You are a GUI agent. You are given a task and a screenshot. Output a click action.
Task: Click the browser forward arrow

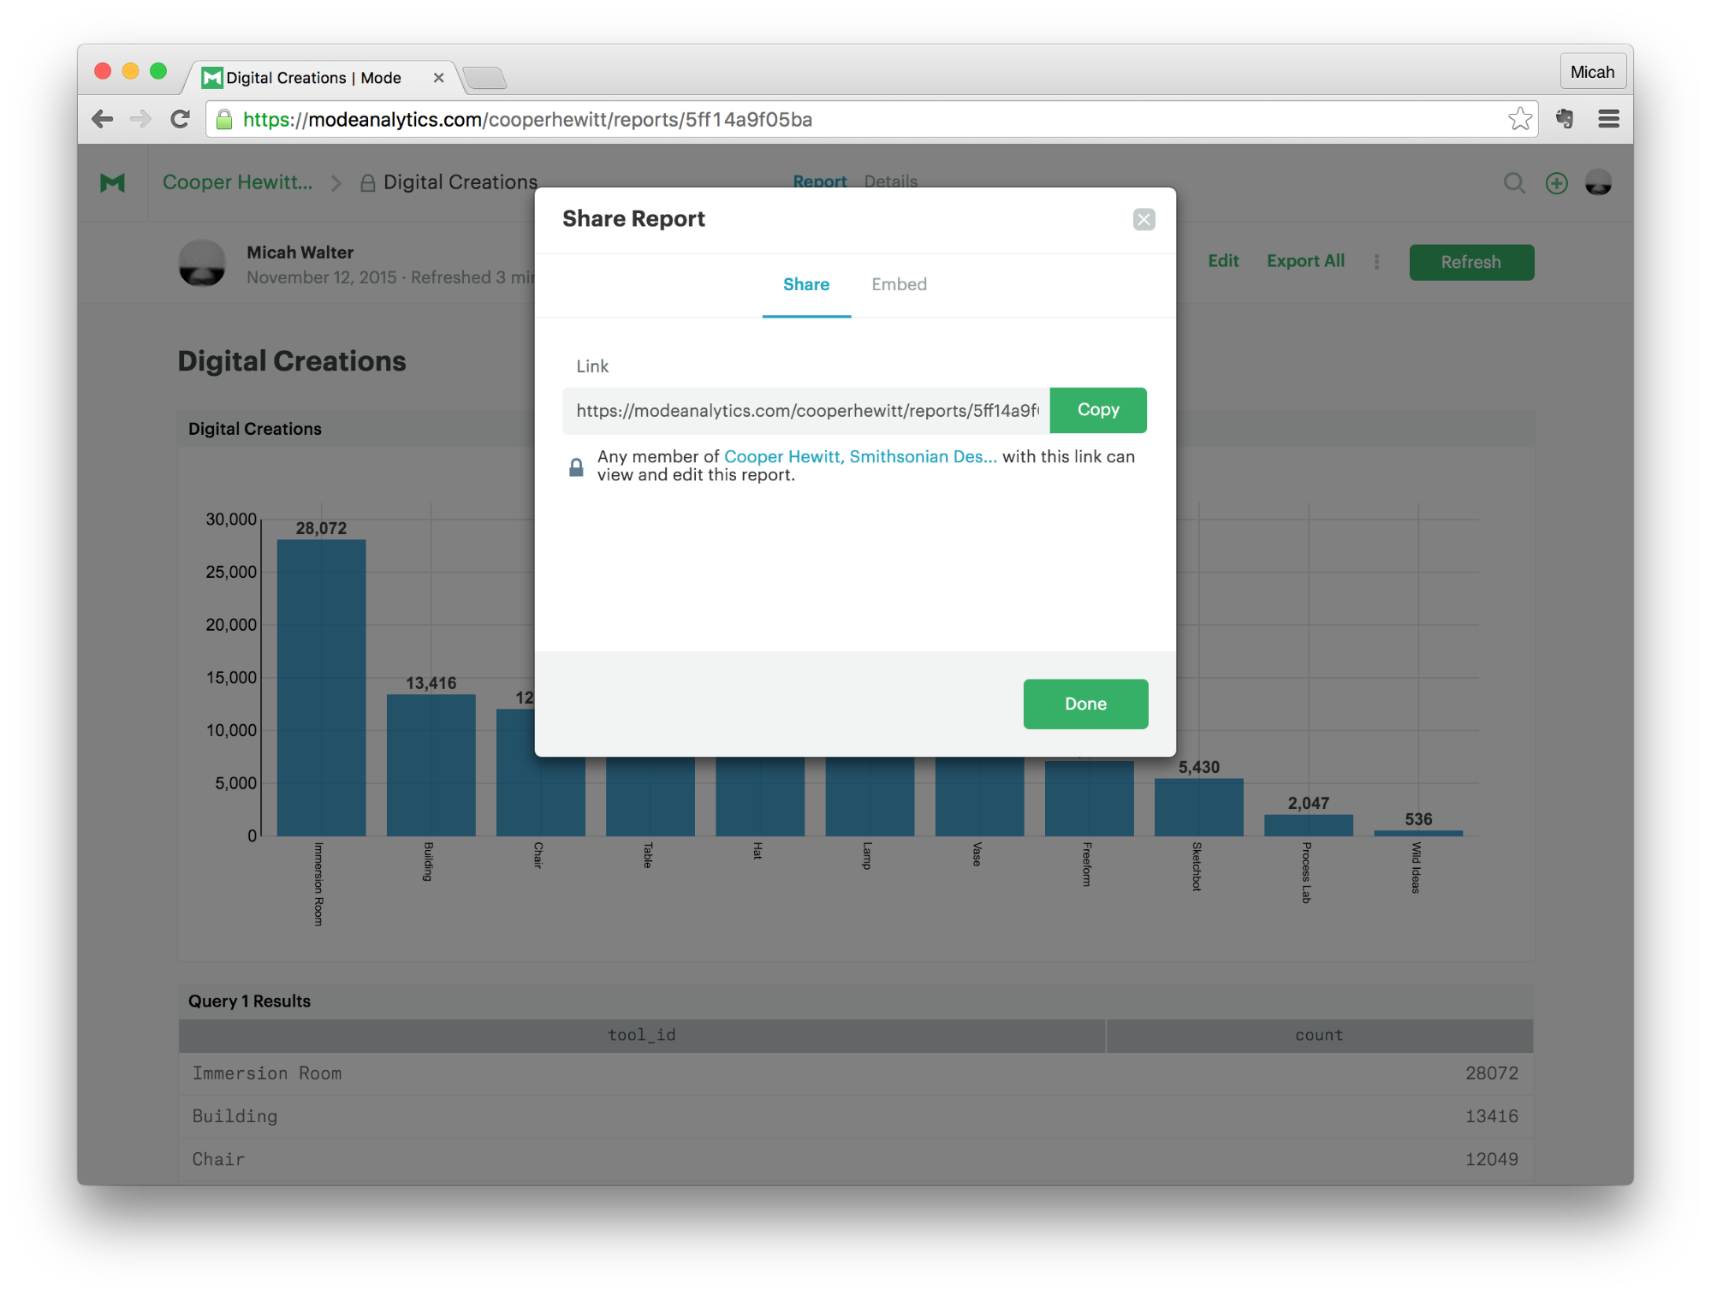pos(140,119)
